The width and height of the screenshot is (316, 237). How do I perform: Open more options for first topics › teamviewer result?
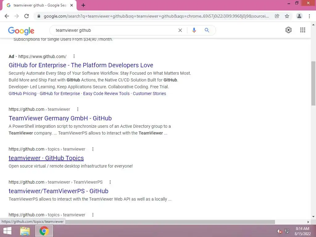(x=93, y=149)
